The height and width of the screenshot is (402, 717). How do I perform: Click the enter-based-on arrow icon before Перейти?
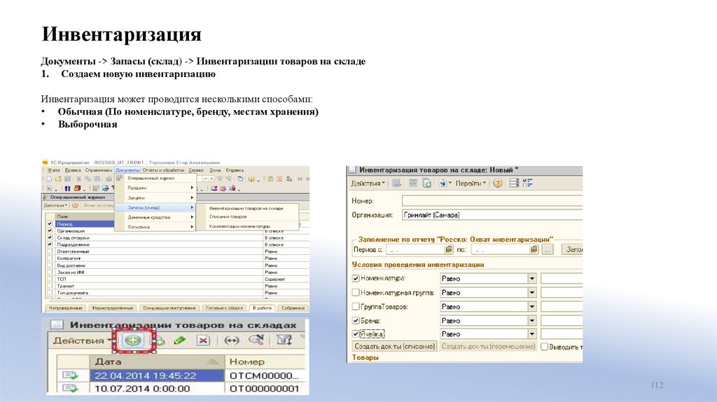[443, 183]
